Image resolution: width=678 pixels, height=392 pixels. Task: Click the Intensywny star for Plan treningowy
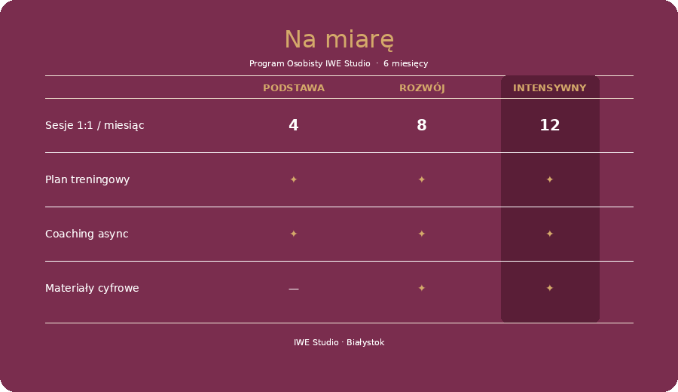click(x=550, y=179)
